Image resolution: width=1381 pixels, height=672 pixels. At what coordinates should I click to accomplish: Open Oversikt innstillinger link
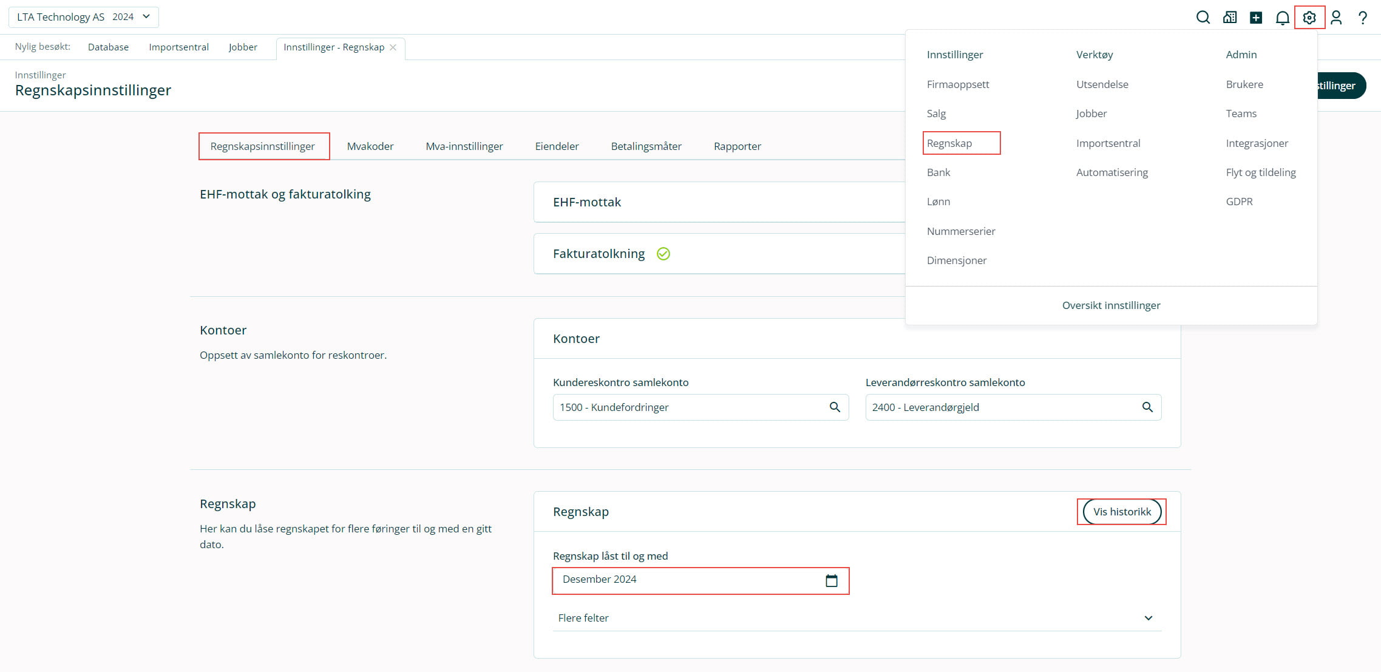pyautogui.click(x=1110, y=305)
